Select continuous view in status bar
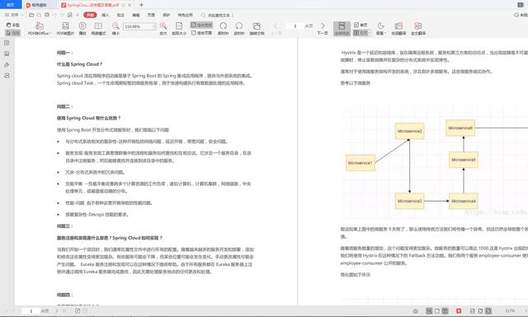 click(x=429, y=311)
